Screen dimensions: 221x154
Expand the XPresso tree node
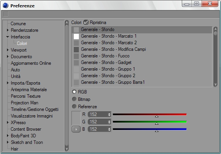pyautogui.click(x=8, y=123)
